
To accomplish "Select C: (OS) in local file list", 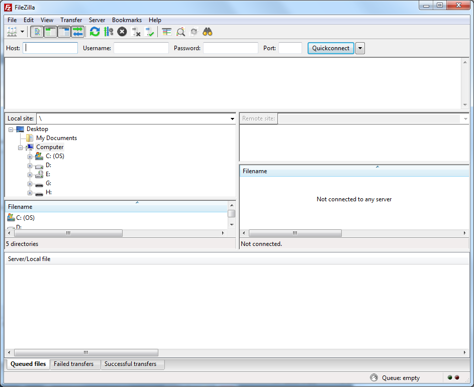I will 26,218.
